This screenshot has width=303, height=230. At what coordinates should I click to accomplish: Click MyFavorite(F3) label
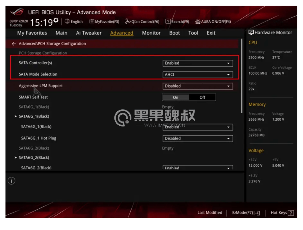click(x=107, y=22)
